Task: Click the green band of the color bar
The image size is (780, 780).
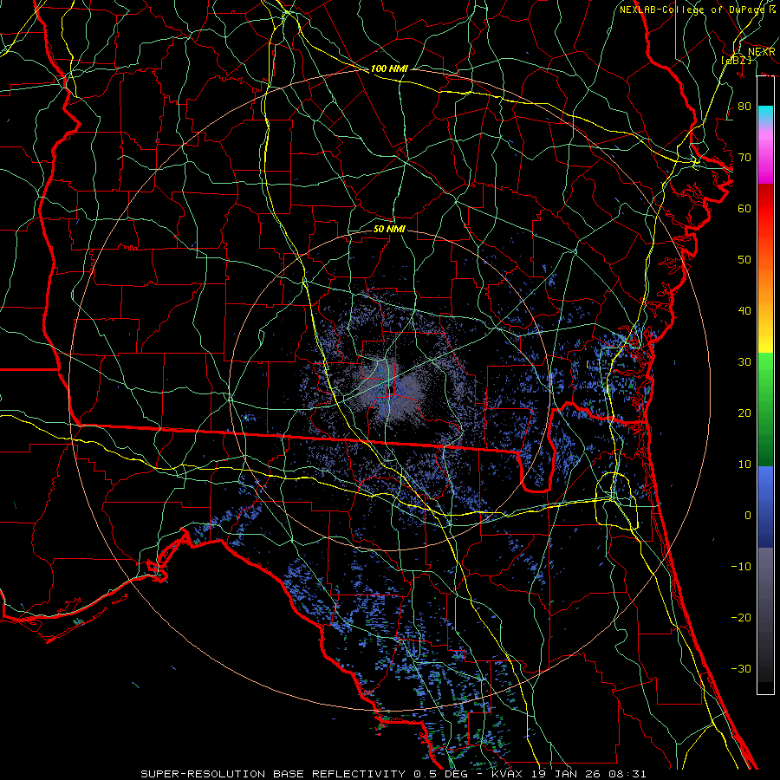Action: click(765, 409)
